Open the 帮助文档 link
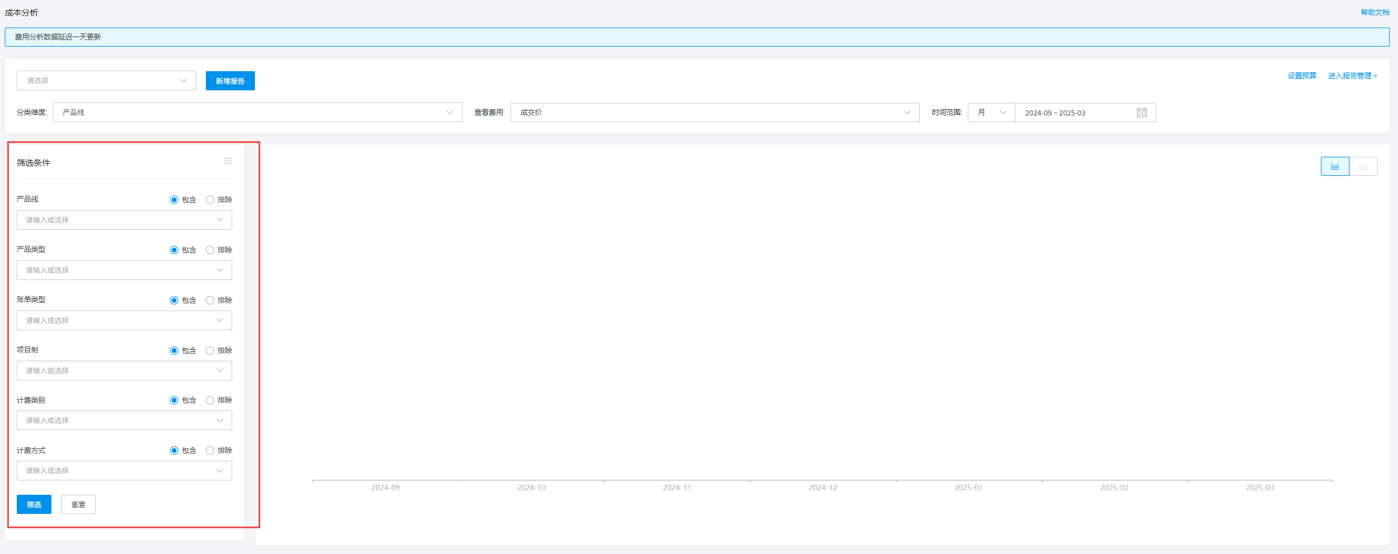The image size is (1398, 554). [x=1375, y=13]
